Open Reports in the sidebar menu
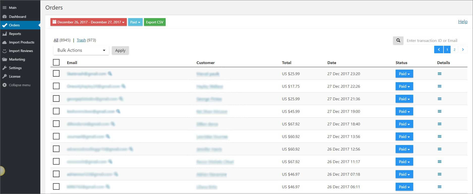The image size is (473, 194). 15,34
